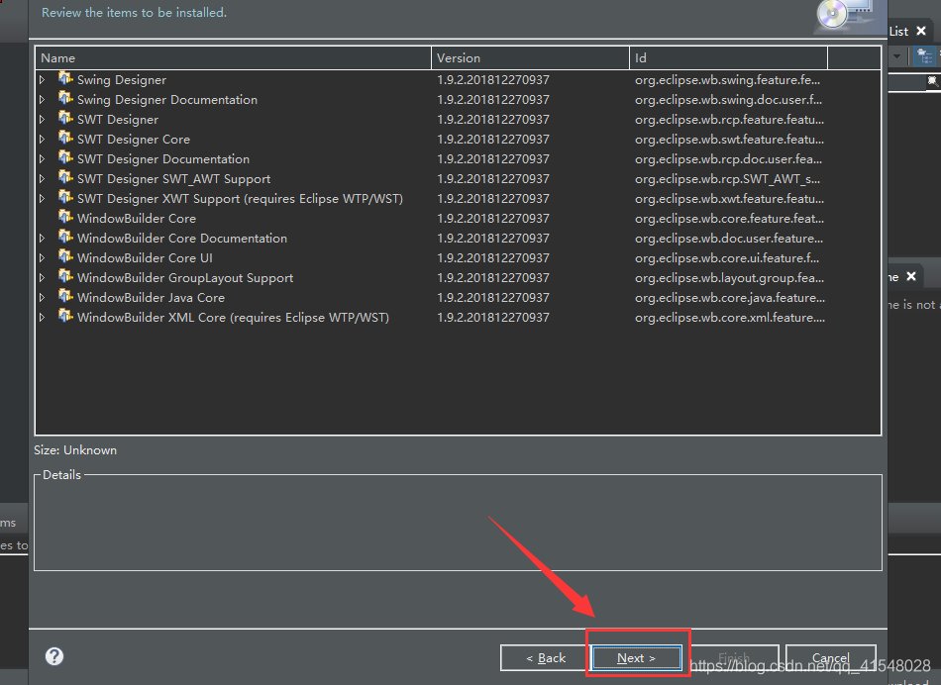Expand the Swing Designer Documentation item
This screenshot has width=941, height=685.
[42, 100]
